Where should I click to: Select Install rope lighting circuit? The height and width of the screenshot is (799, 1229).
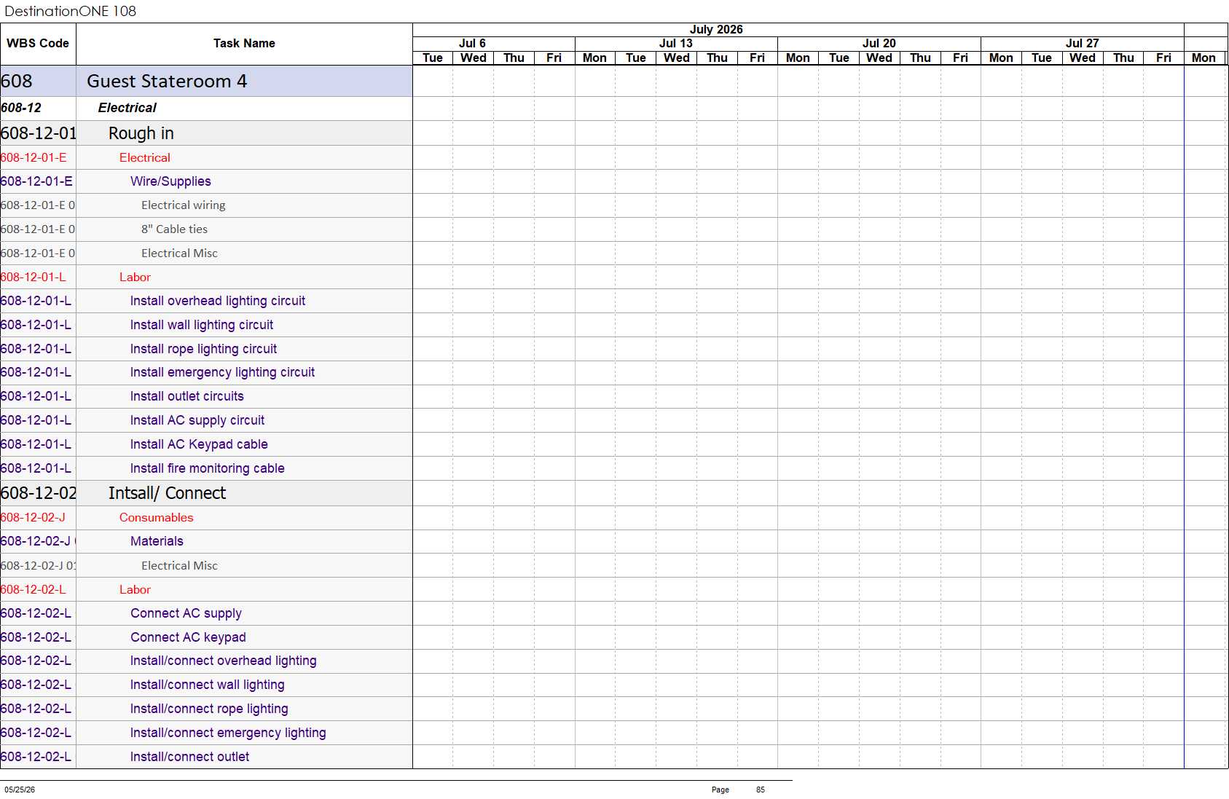pos(206,349)
